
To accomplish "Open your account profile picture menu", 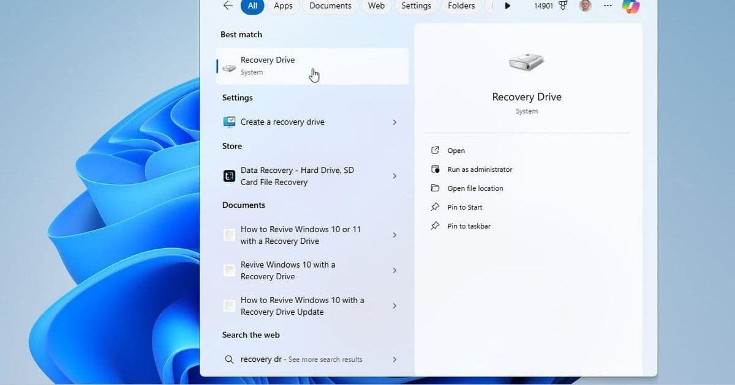I will pos(585,6).
